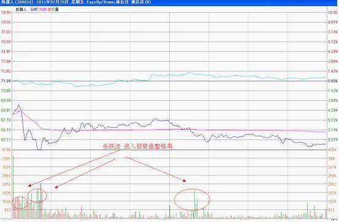
Task: Select the red circle beside the 1539 volume level
Action: (37, 195)
